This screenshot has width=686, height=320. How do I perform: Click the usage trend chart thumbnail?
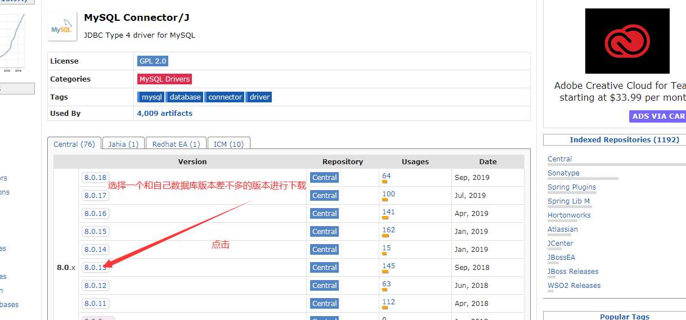pos(12,42)
